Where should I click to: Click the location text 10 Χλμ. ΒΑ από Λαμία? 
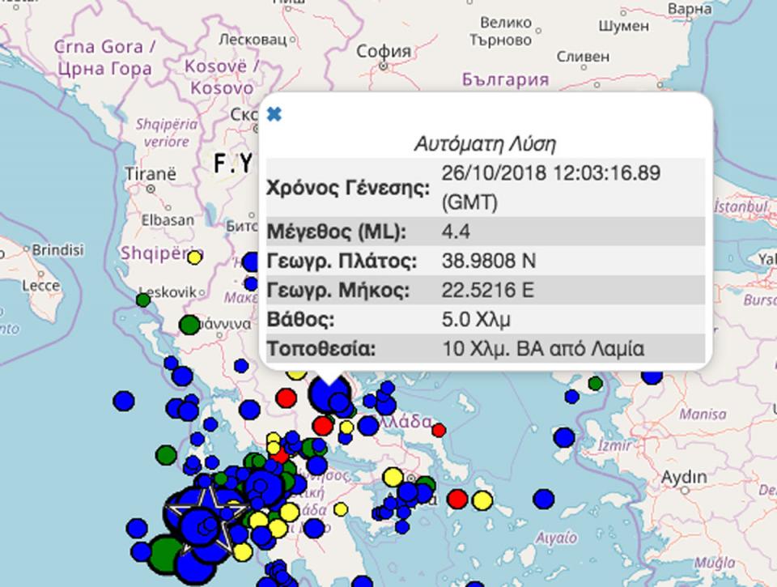coord(543,350)
